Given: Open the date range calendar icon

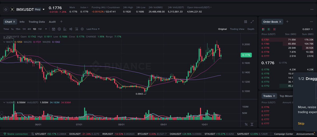Looking at the screenshot, I should coord(54,29).
